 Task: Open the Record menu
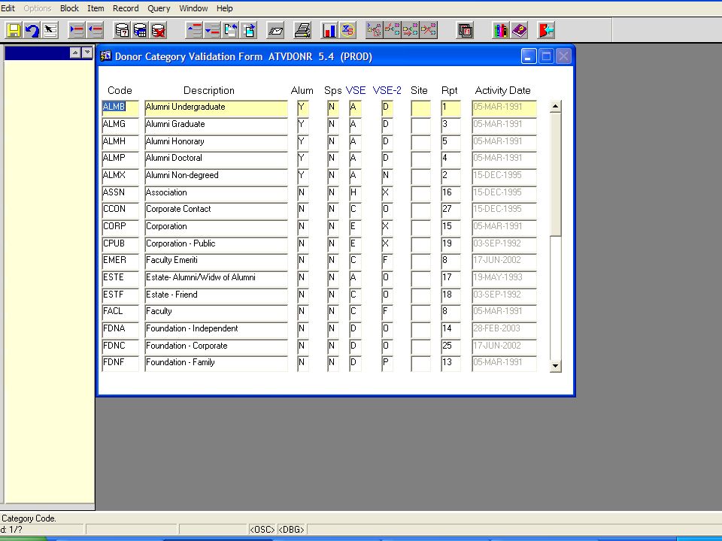[x=126, y=8]
